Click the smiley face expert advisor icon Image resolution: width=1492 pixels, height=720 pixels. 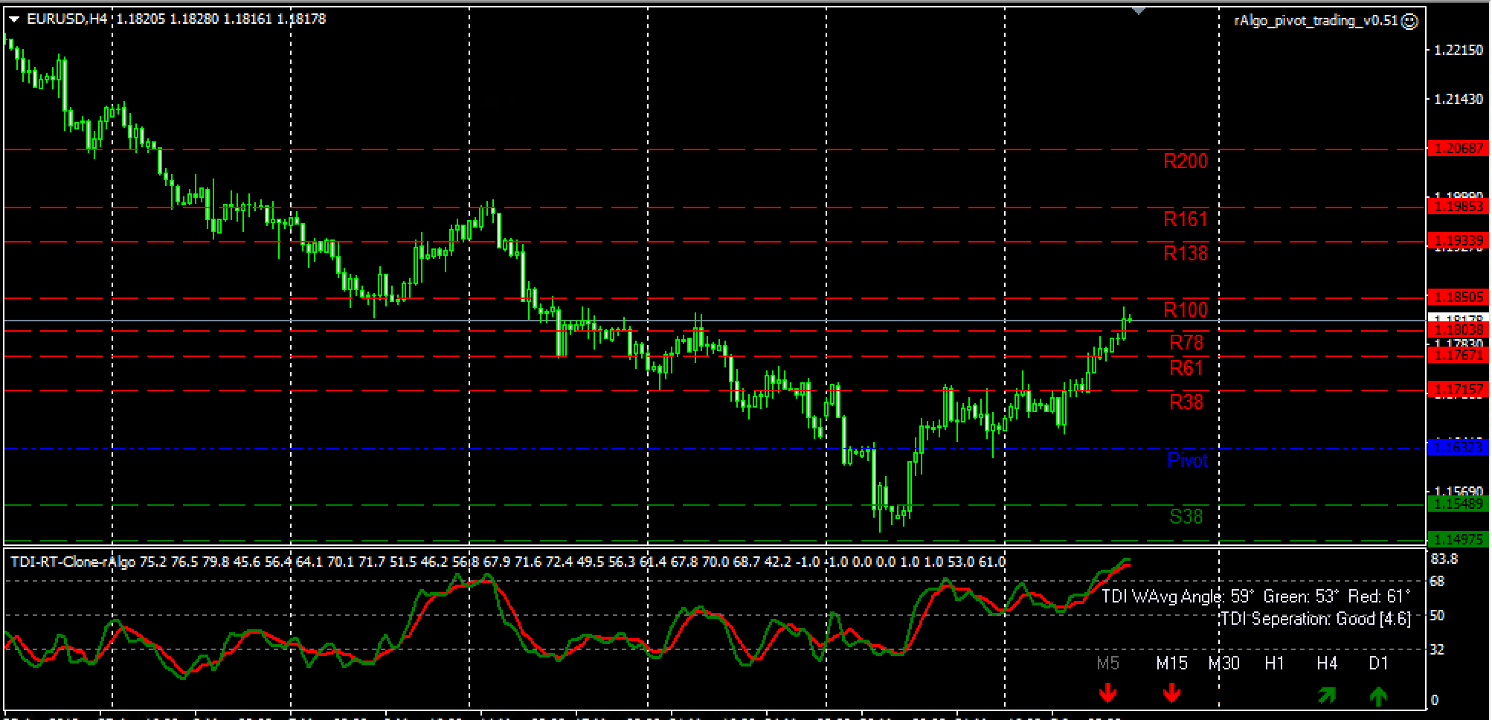(x=1409, y=22)
